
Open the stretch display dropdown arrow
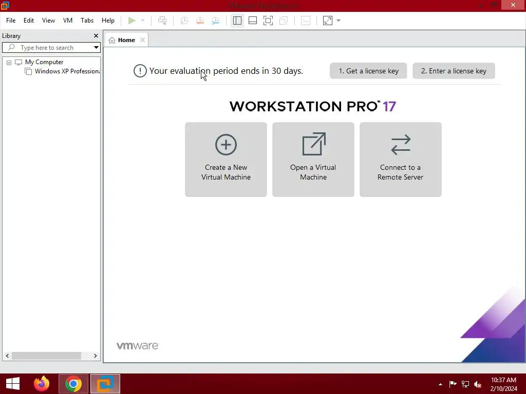coord(339,21)
